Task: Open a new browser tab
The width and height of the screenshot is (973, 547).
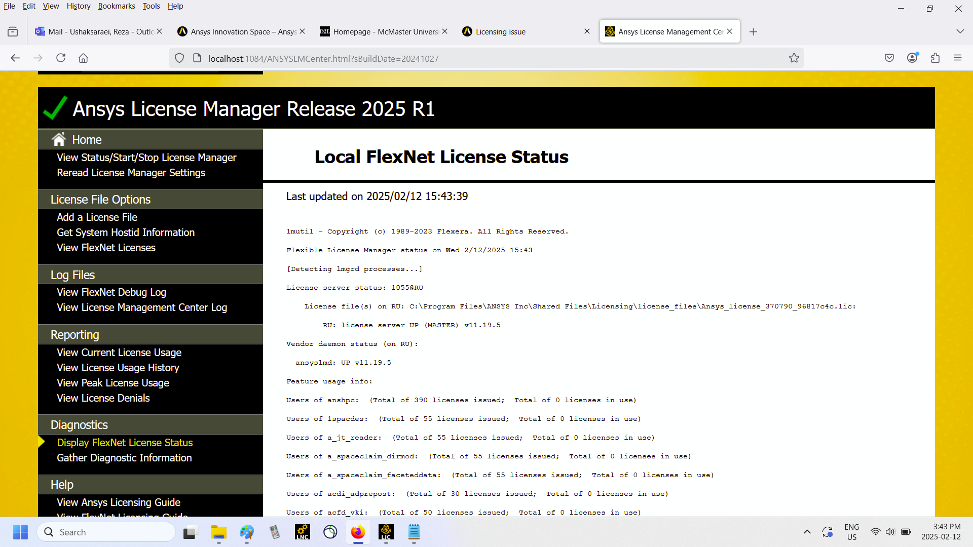Action: click(x=753, y=31)
